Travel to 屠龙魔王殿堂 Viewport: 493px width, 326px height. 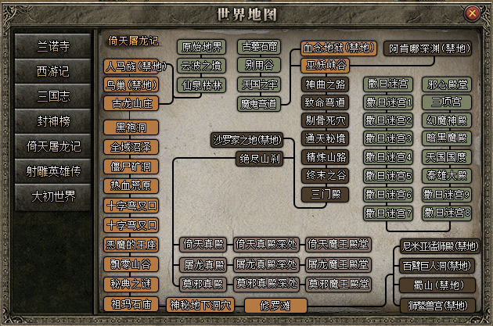click(338, 264)
